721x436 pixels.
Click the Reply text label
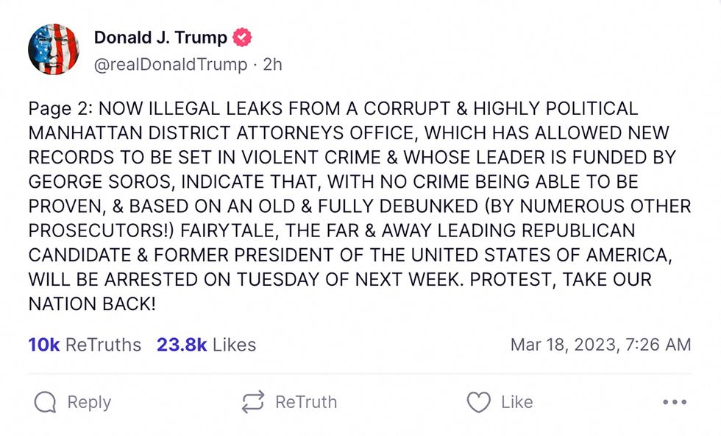click(88, 402)
